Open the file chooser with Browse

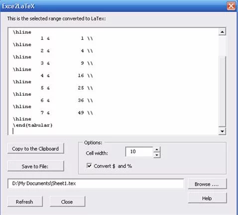207,184
